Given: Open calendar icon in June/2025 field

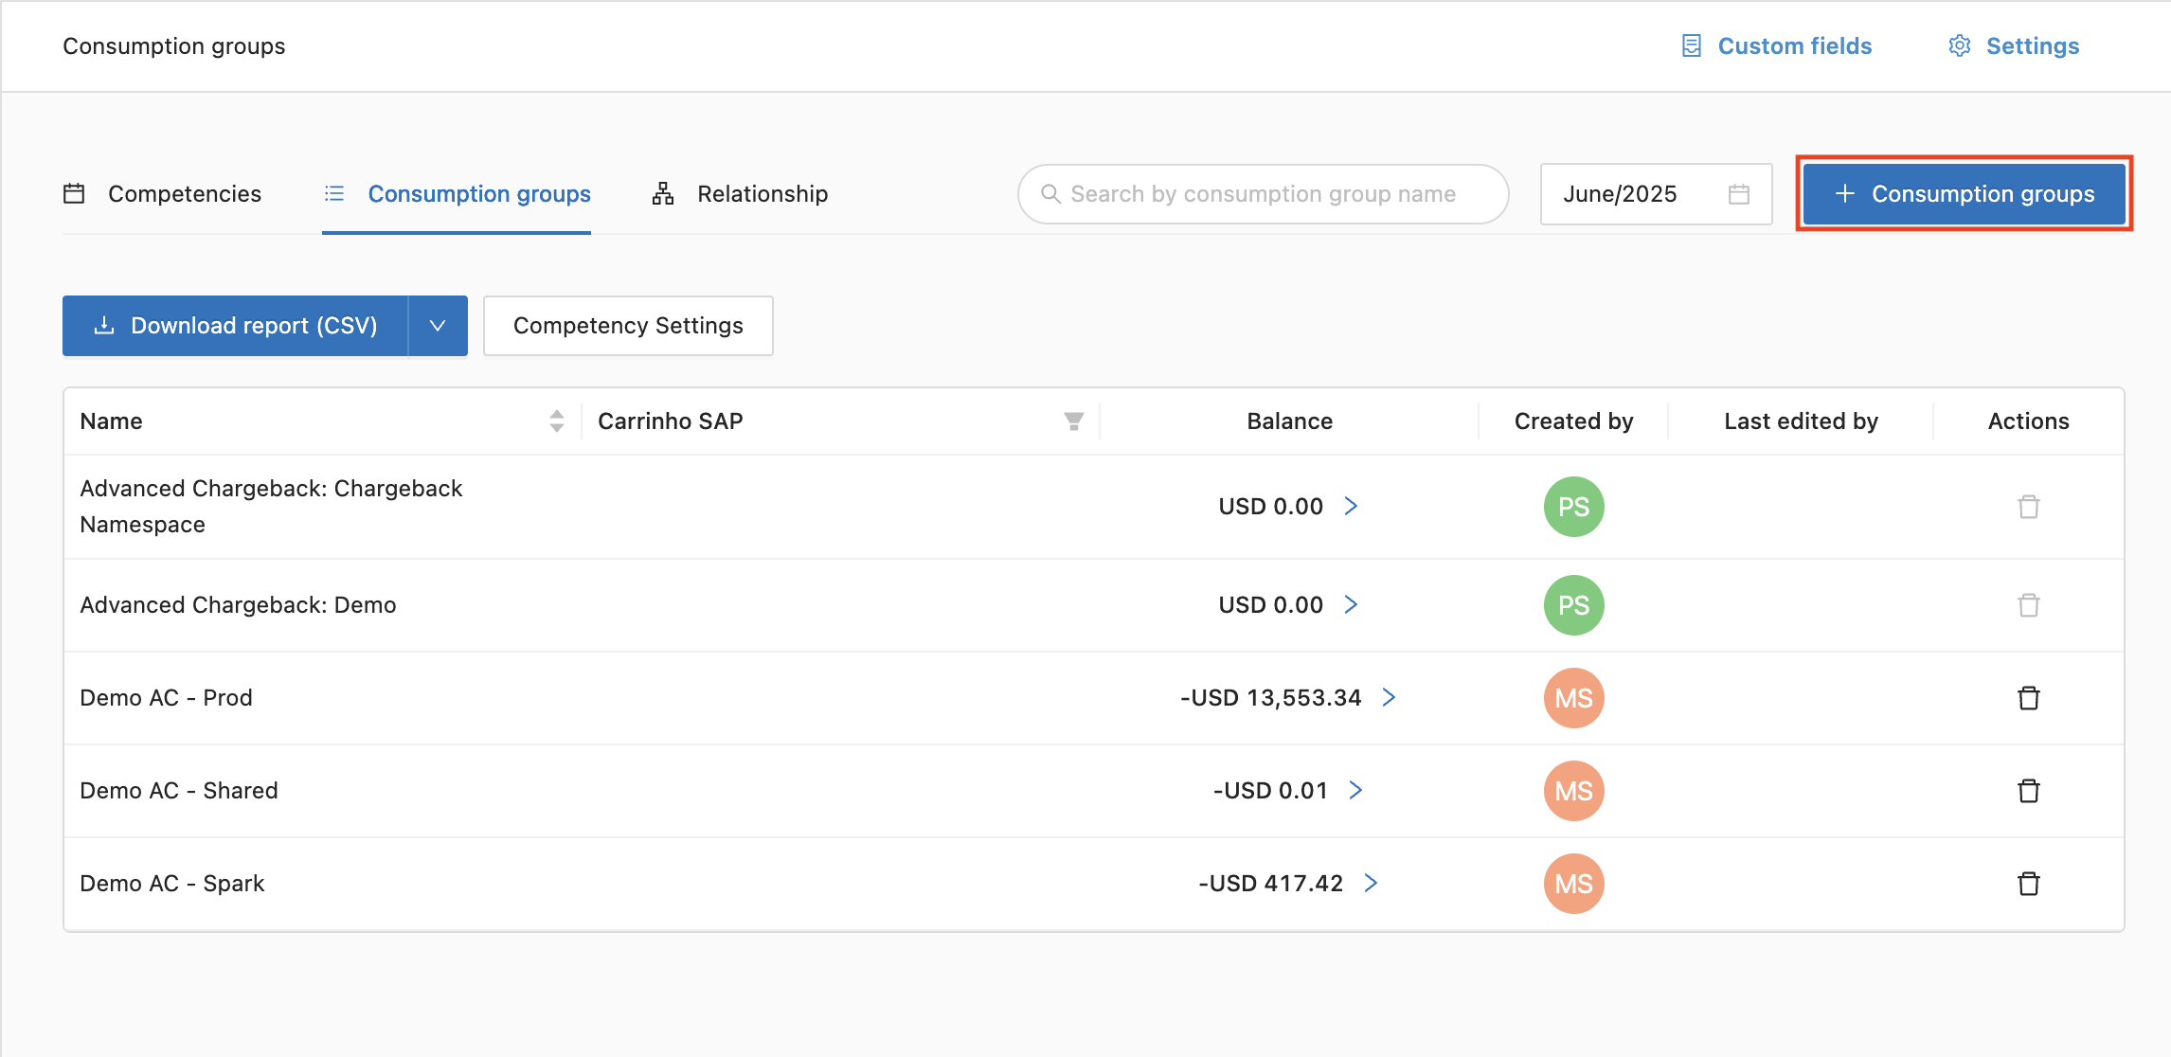Looking at the screenshot, I should tap(1738, 194).
